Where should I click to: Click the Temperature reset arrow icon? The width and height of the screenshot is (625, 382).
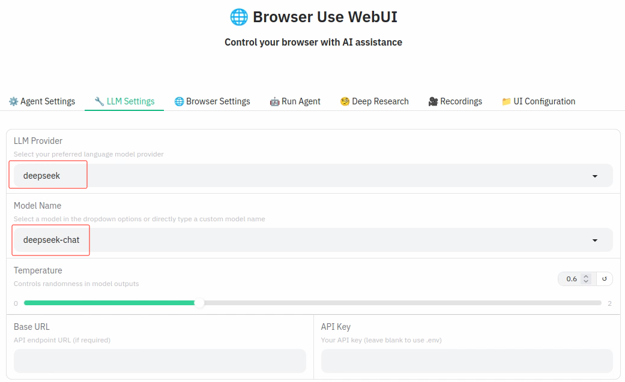605,279
